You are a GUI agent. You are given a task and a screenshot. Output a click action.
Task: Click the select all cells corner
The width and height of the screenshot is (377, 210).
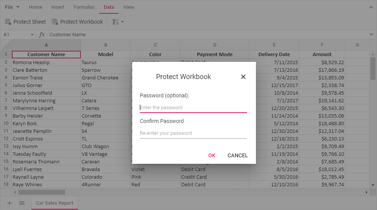coord(6,45)
